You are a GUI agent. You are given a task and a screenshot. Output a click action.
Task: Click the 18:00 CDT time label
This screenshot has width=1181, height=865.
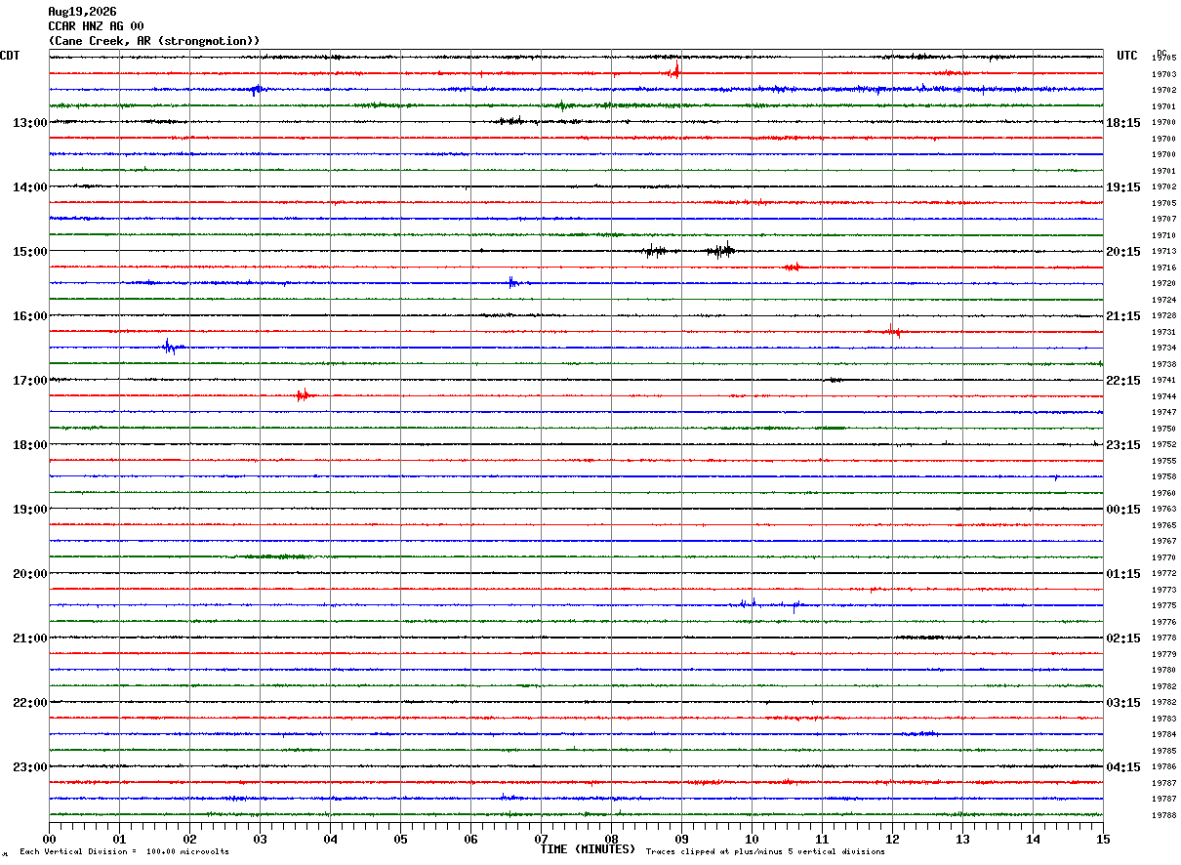point(29,445)
